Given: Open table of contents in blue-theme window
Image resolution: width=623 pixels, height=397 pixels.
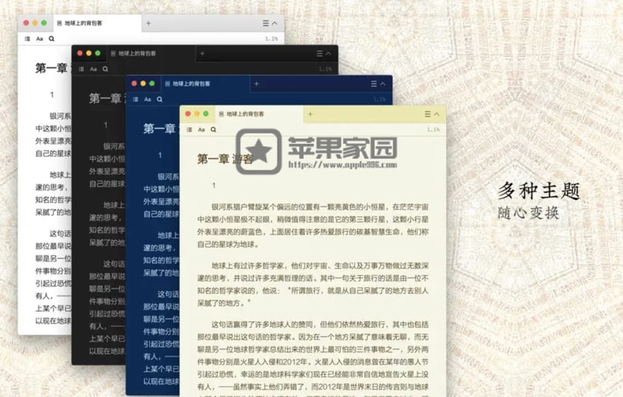Looking at the screenshot, I should (136, 99).
